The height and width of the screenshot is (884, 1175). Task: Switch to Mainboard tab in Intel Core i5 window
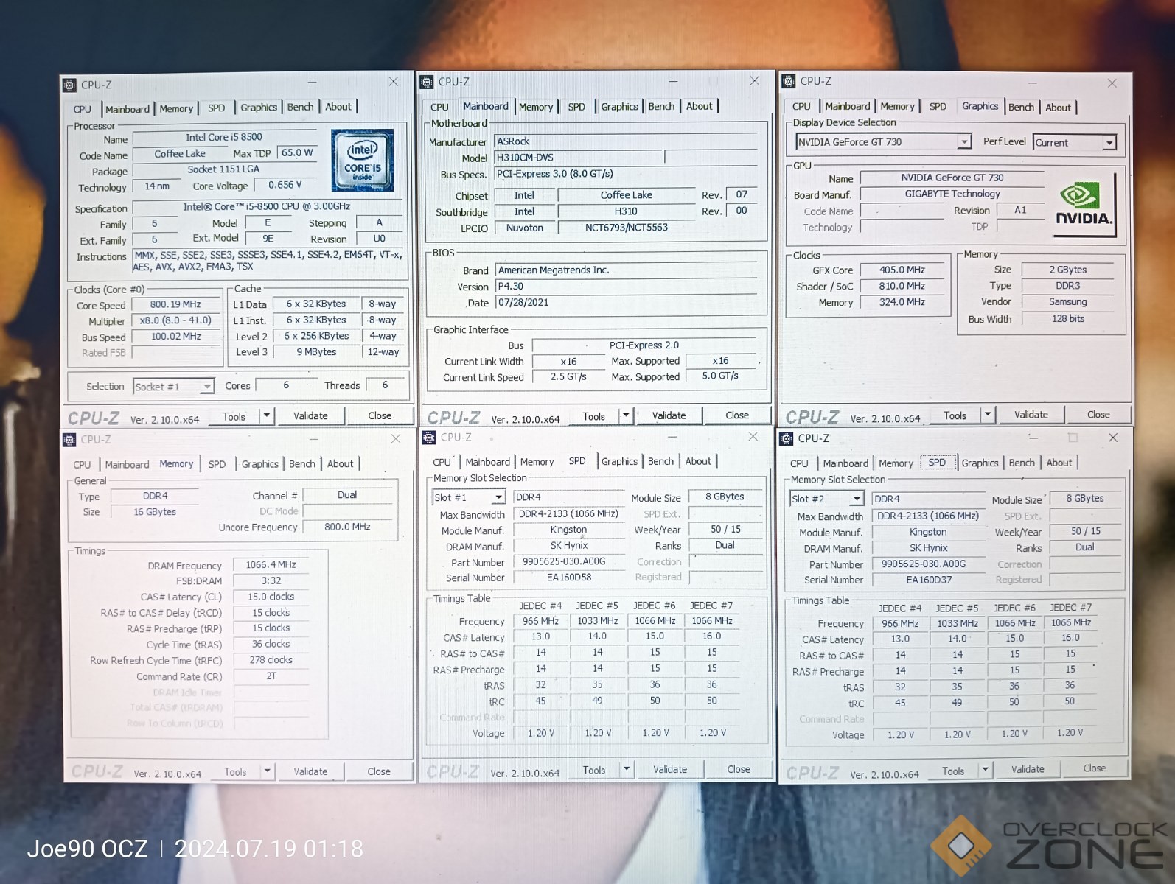point(128,109)
